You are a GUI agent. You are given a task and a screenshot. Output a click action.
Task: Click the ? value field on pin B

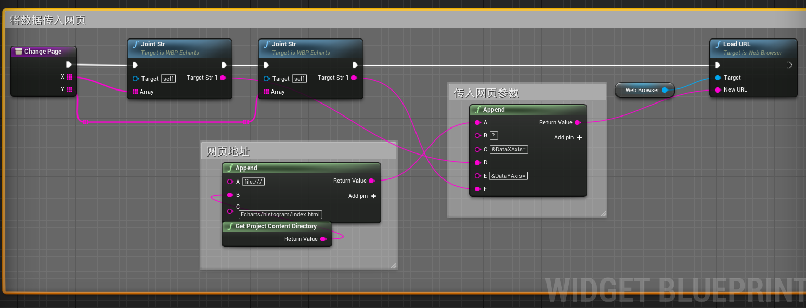pyautogui.click(x=493, y=135)
